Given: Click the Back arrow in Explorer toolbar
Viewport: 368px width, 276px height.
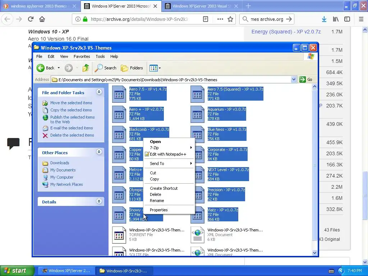Looking at the screenshot, I should point(41,68).
